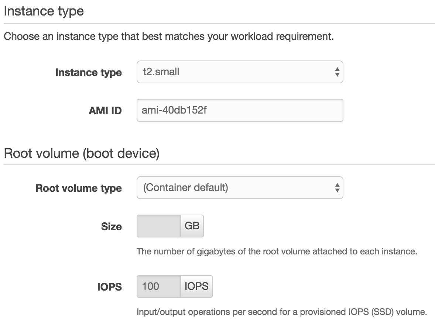Click the divider line below Instance type heading
Viewport: 435px width, 323px height.
219,23
